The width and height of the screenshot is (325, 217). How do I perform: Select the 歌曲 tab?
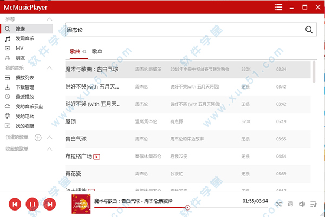point(75,51)
